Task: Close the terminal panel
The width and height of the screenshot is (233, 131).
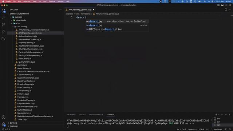Action: [230, 115]
